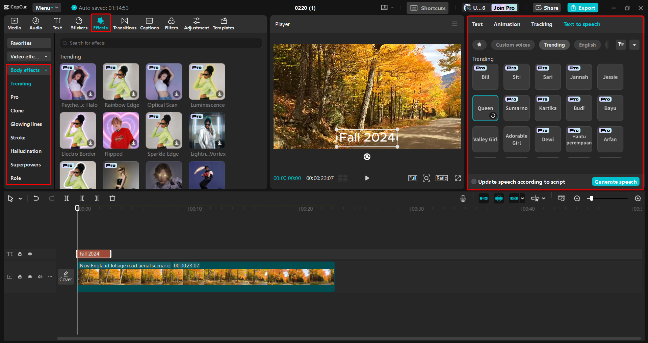Switch to the Tracking tab
This screenshot has width=648, height=343.
point(541,24)
